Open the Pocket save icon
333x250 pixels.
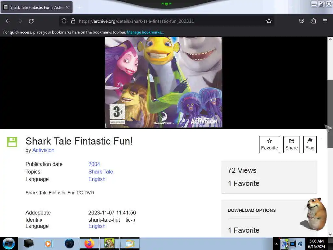point(301,21)
